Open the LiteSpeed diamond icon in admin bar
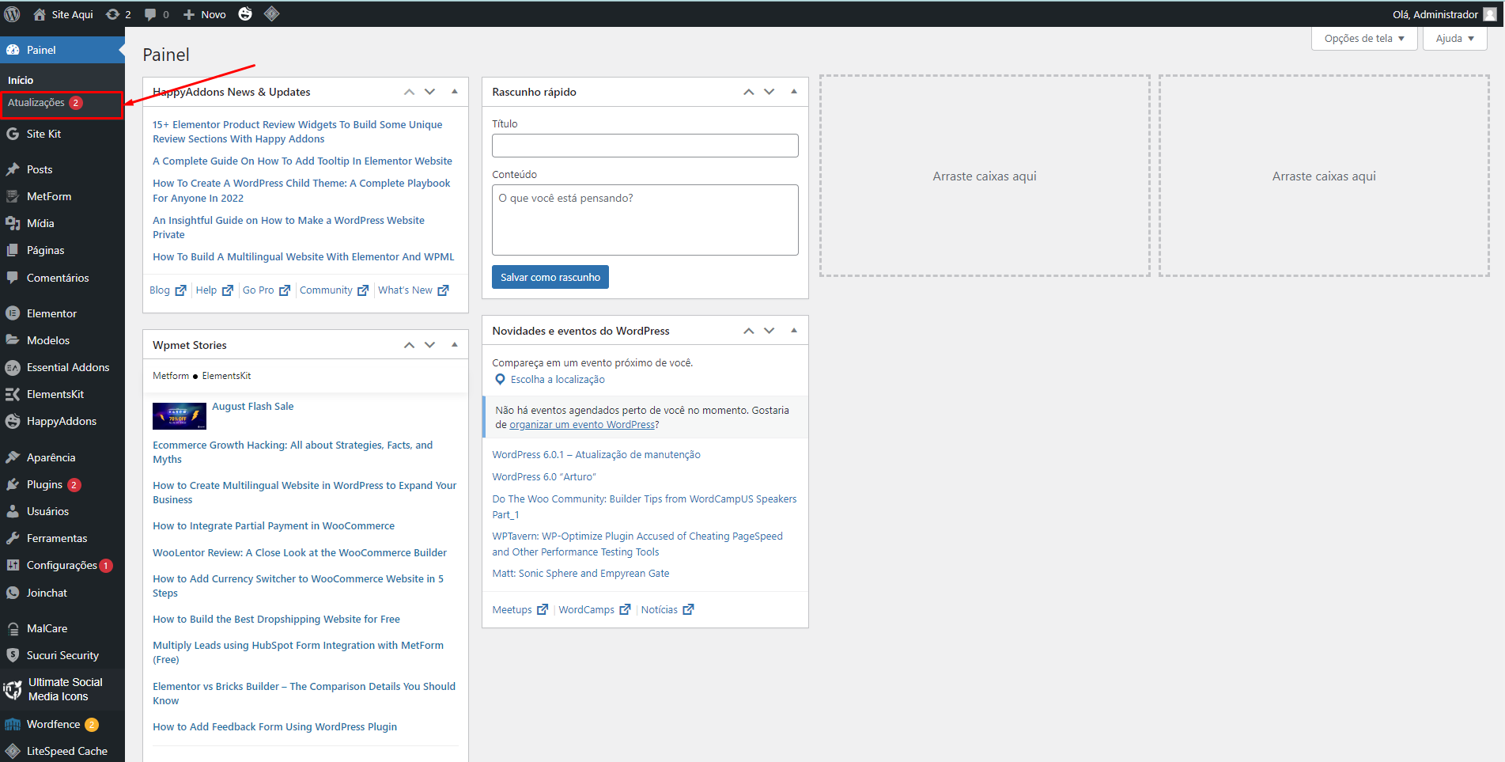 point(271,14)
